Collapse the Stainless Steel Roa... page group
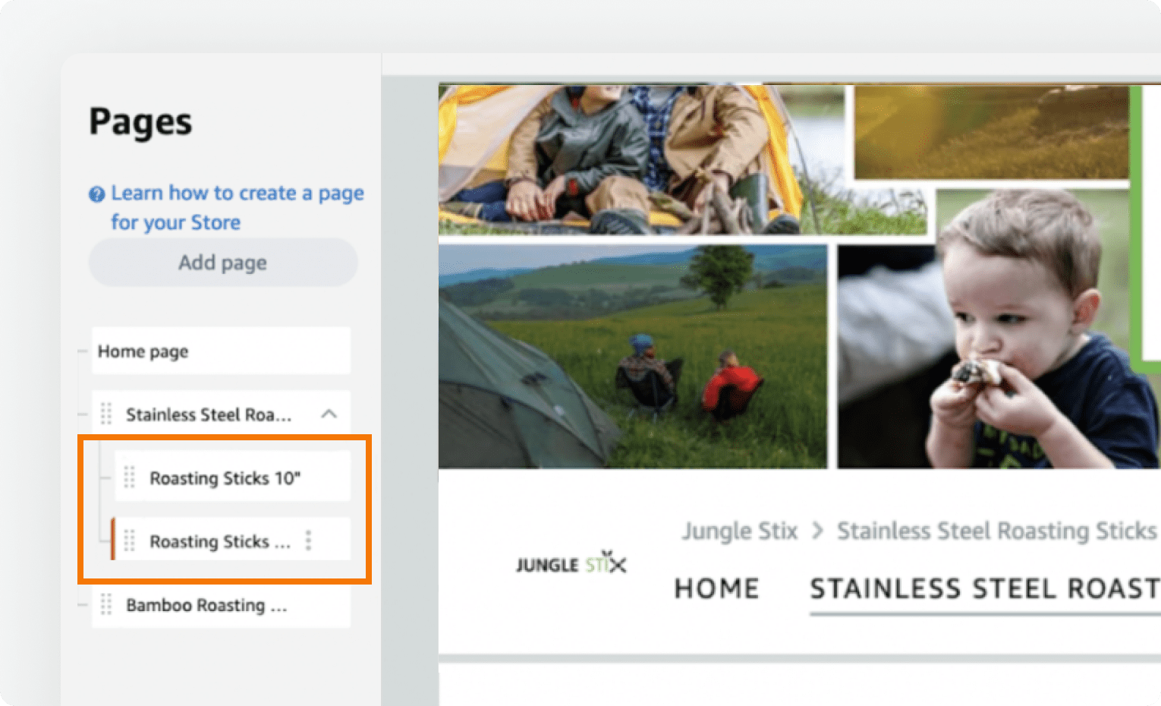Screen dimensions: 1161x706 [329, 414]
